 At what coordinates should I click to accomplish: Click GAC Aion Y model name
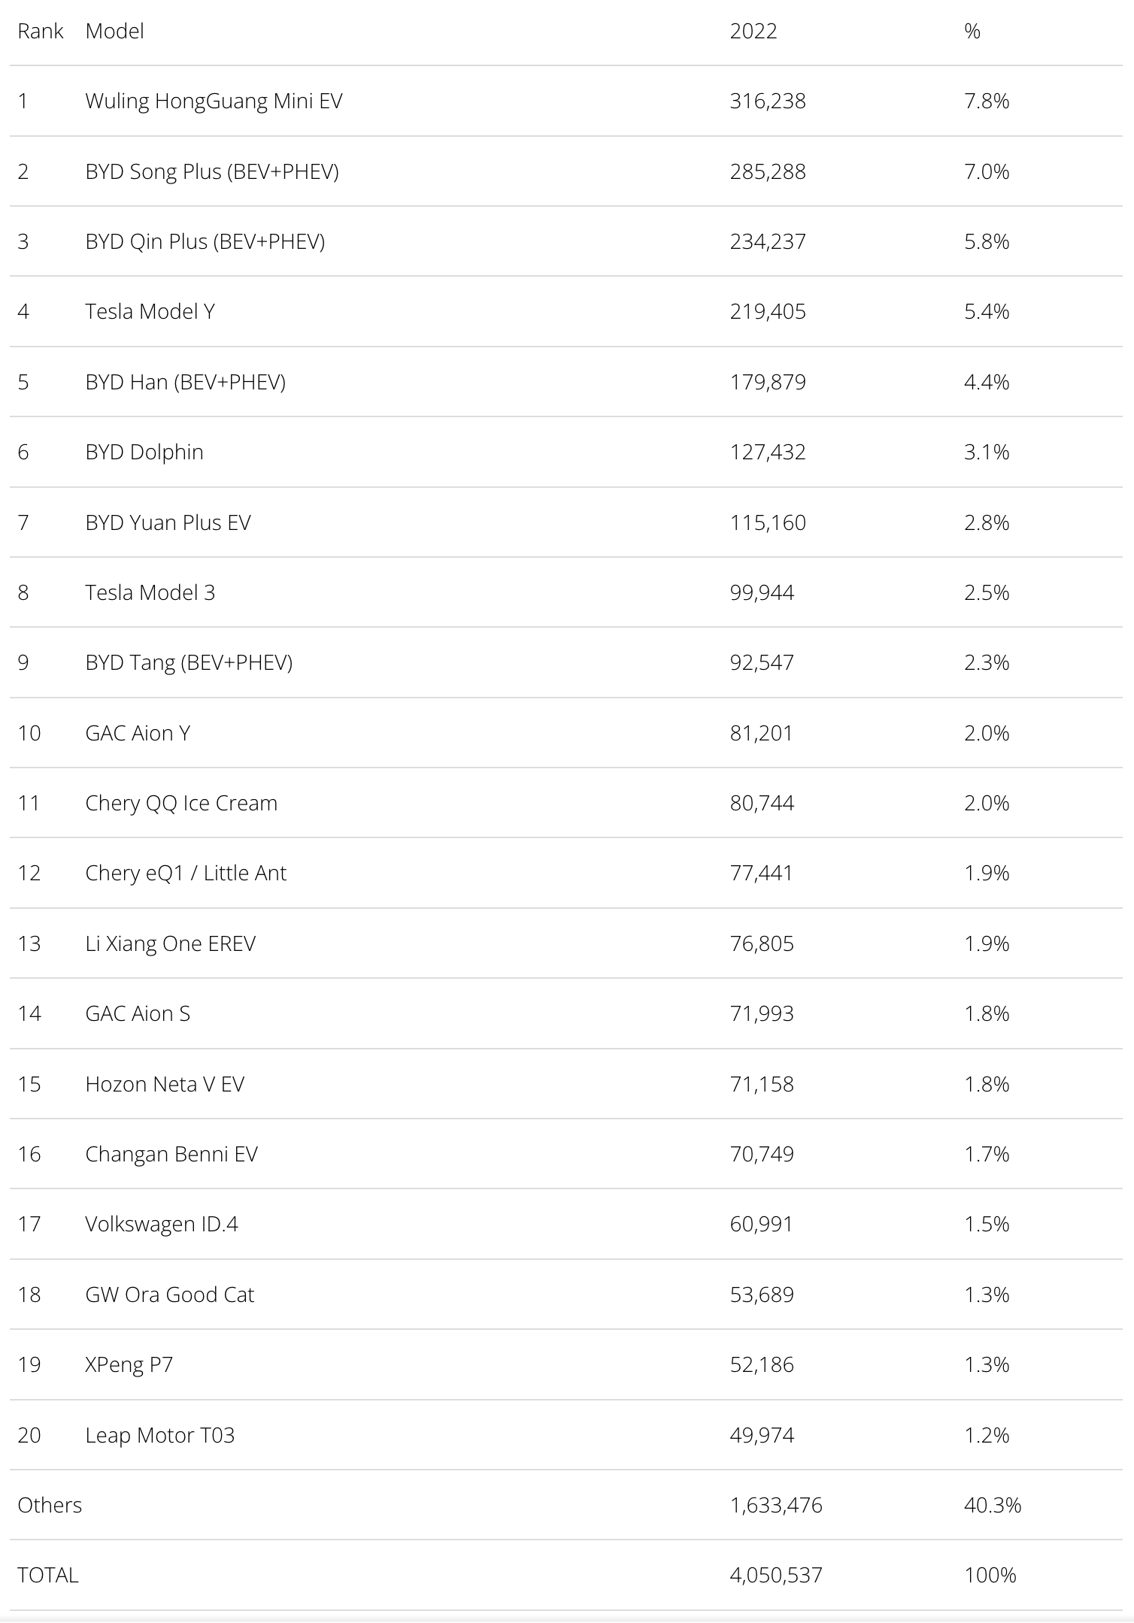point(138,733)
